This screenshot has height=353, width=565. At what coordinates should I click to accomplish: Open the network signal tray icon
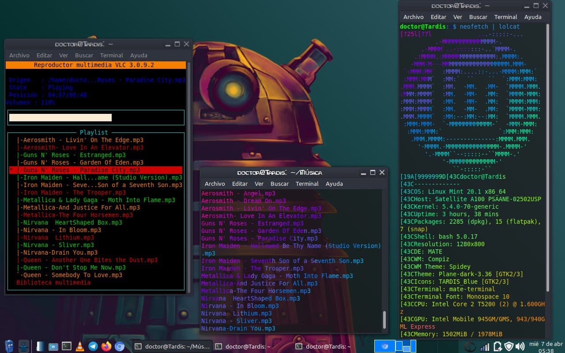(x=485, y=346)
